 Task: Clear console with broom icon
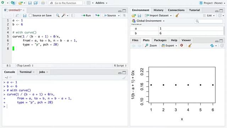[x=124, y=78]
